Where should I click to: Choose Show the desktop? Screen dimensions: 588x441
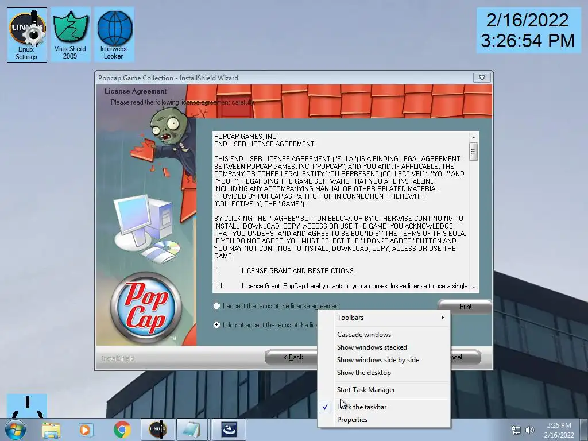pyautogui.click(x=384, y=373)
